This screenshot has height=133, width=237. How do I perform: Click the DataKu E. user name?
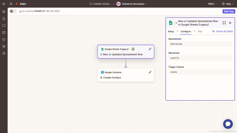pos(40,11)
